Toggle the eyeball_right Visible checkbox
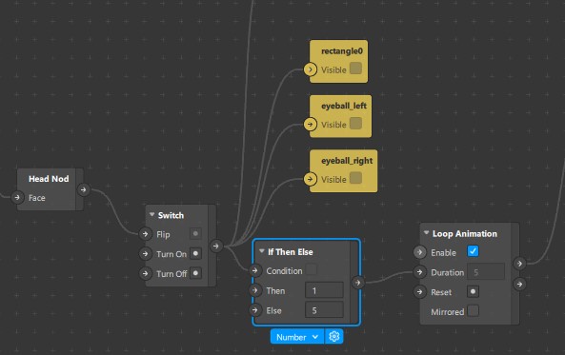 356,178
